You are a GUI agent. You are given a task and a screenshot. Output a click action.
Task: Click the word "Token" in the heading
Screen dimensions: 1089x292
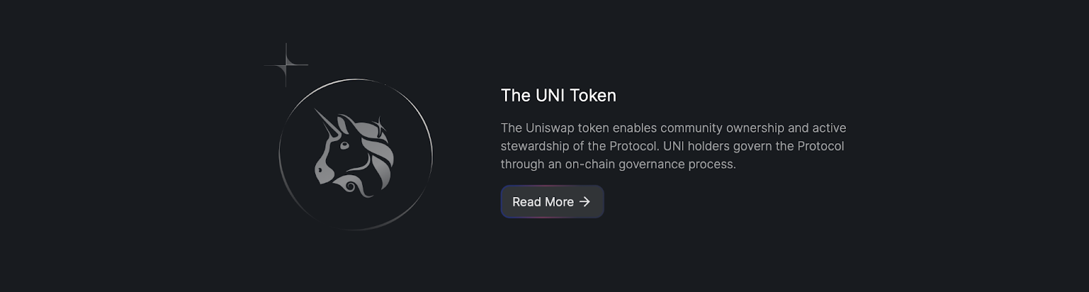(593, 95)
